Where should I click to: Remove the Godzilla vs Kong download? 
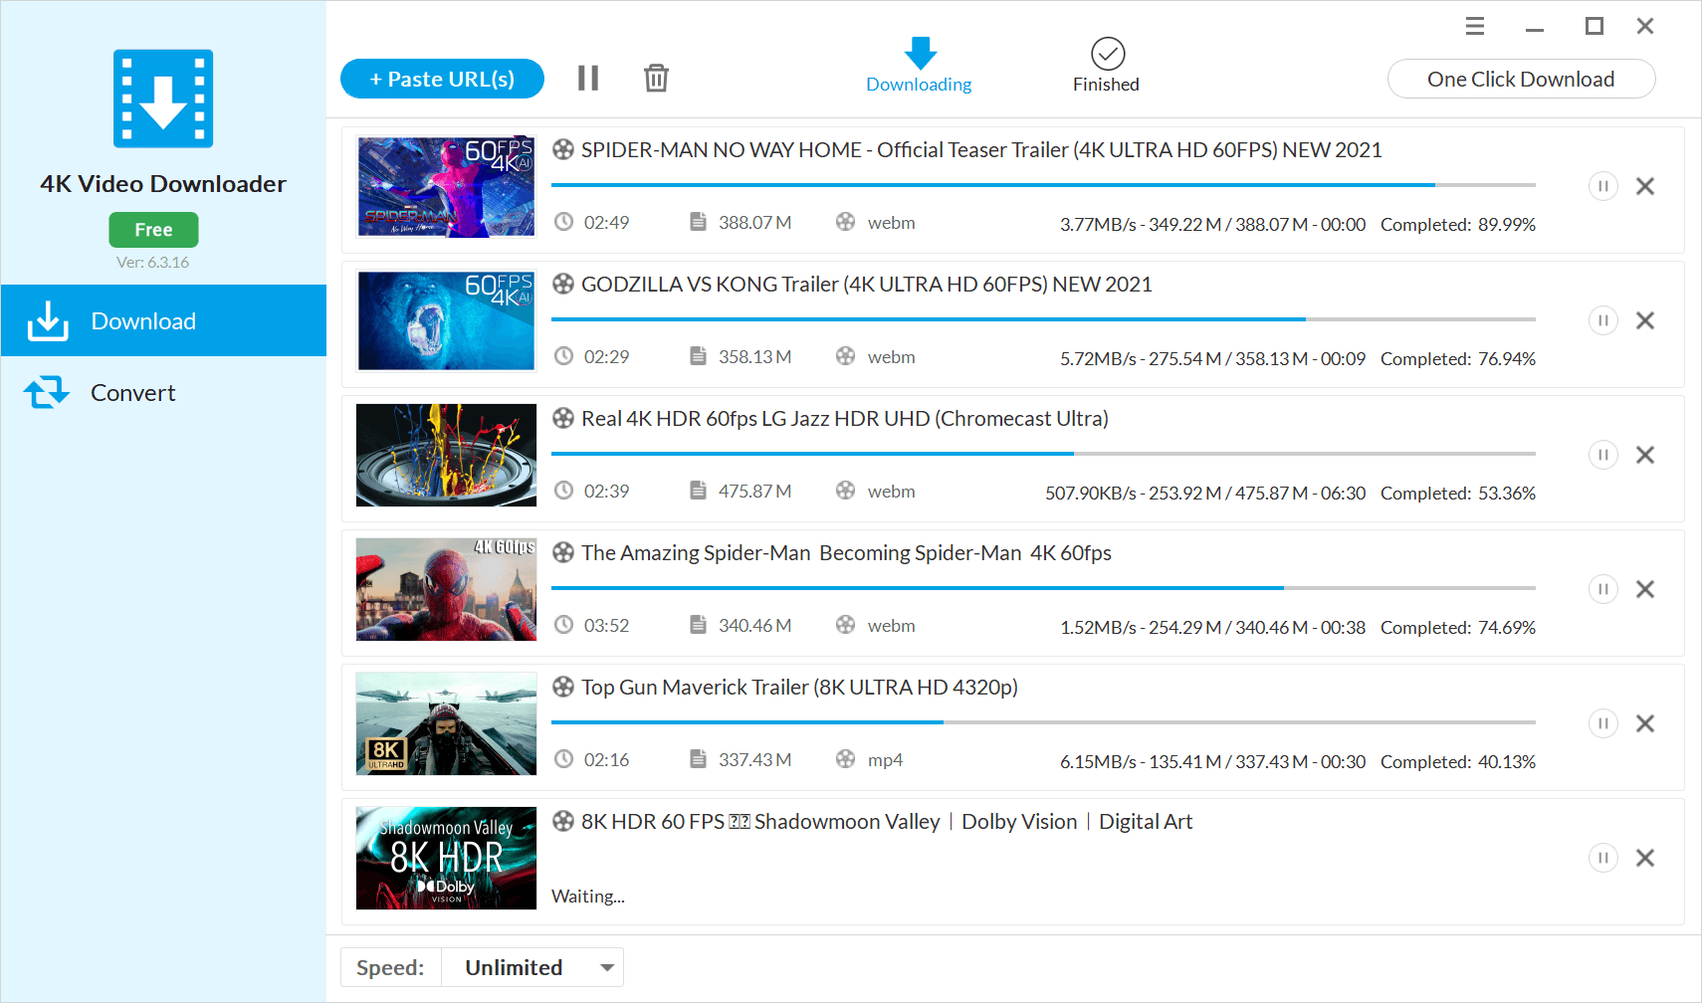pyautogui.click(x=1645, y=320)
